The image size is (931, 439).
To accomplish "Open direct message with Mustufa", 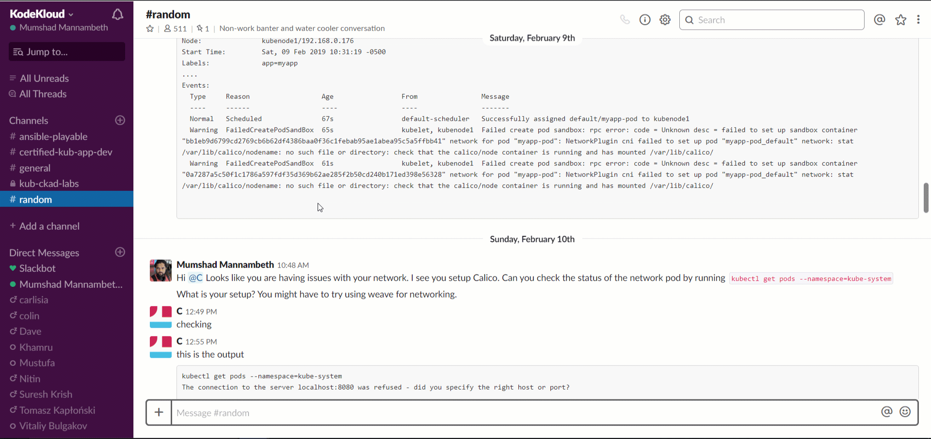I will (x=37, y=363).
